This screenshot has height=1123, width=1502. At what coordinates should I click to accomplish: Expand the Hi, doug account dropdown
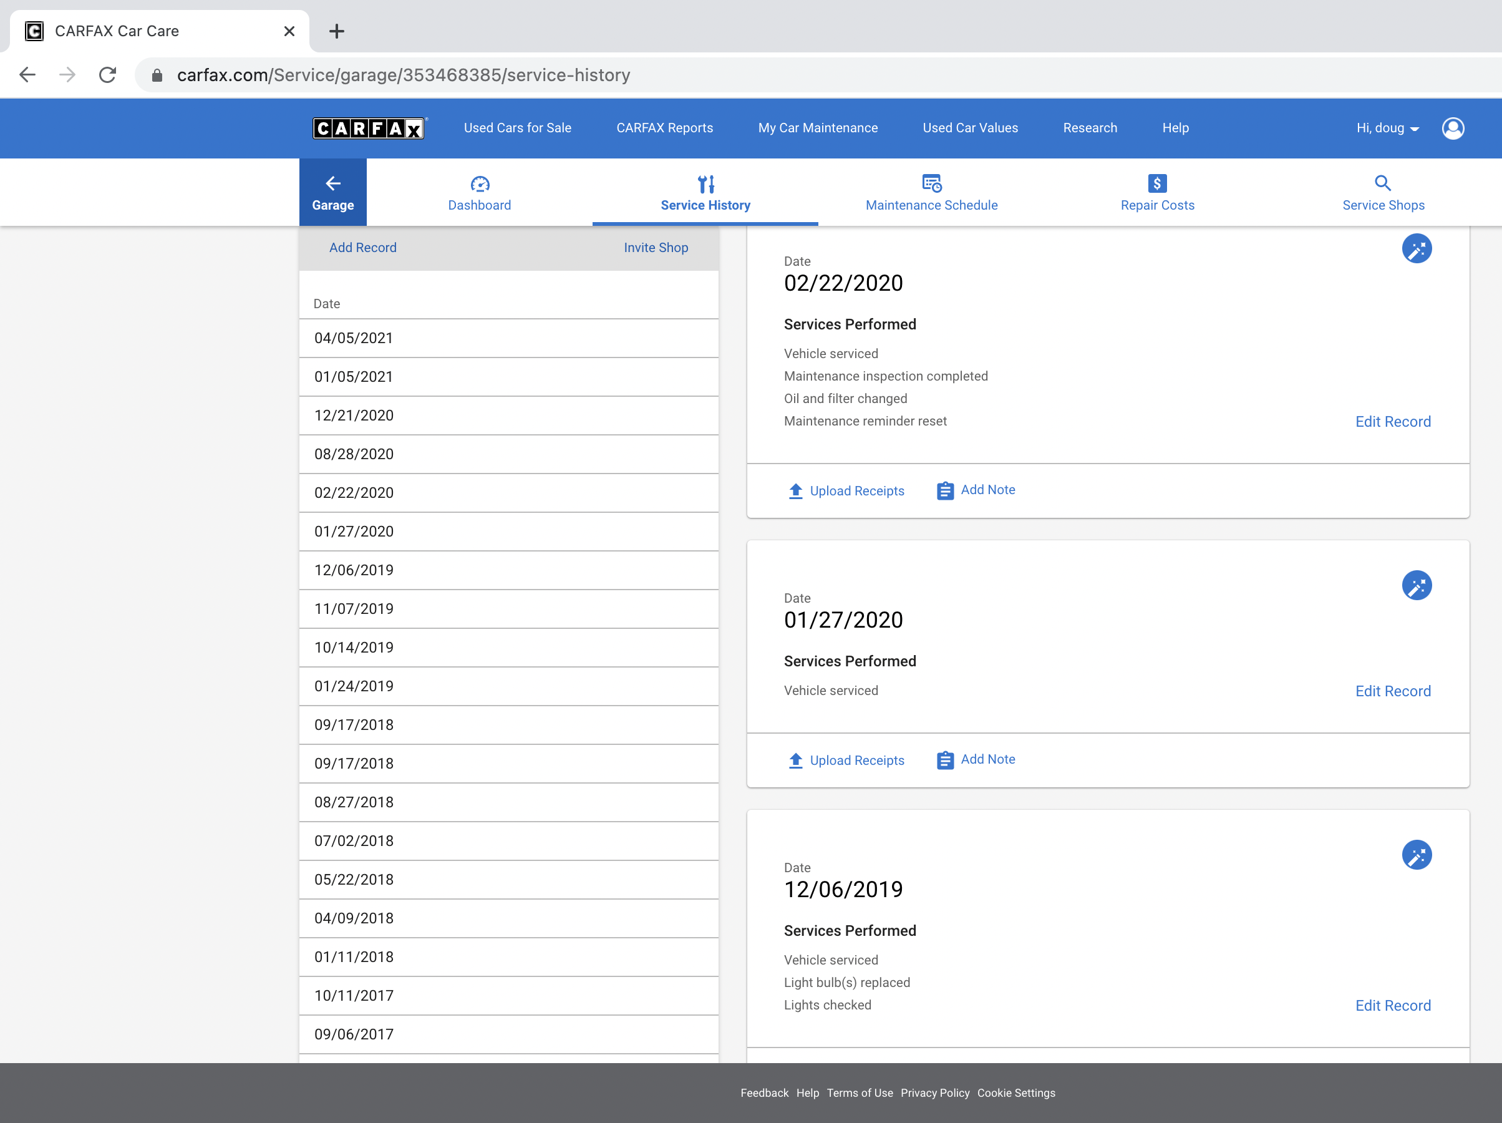click(1387, 128)
